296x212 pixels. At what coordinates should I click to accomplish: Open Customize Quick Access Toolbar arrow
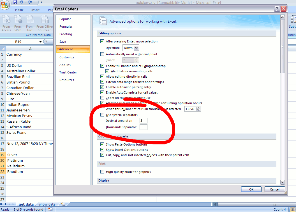point(41,2)
